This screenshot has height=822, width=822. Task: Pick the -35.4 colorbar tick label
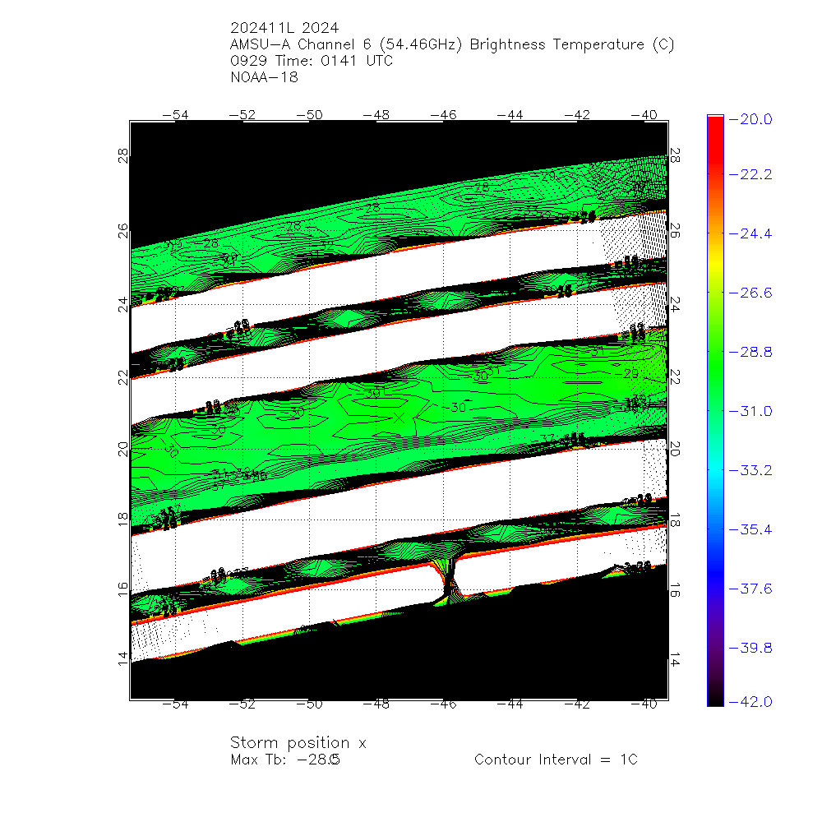pyautogui.click(x=754, y=529)
